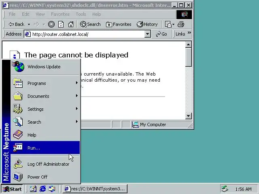This screenshot has width=259, height=194.
Task: Expand the Links chevron overflow
Action: 189,33
